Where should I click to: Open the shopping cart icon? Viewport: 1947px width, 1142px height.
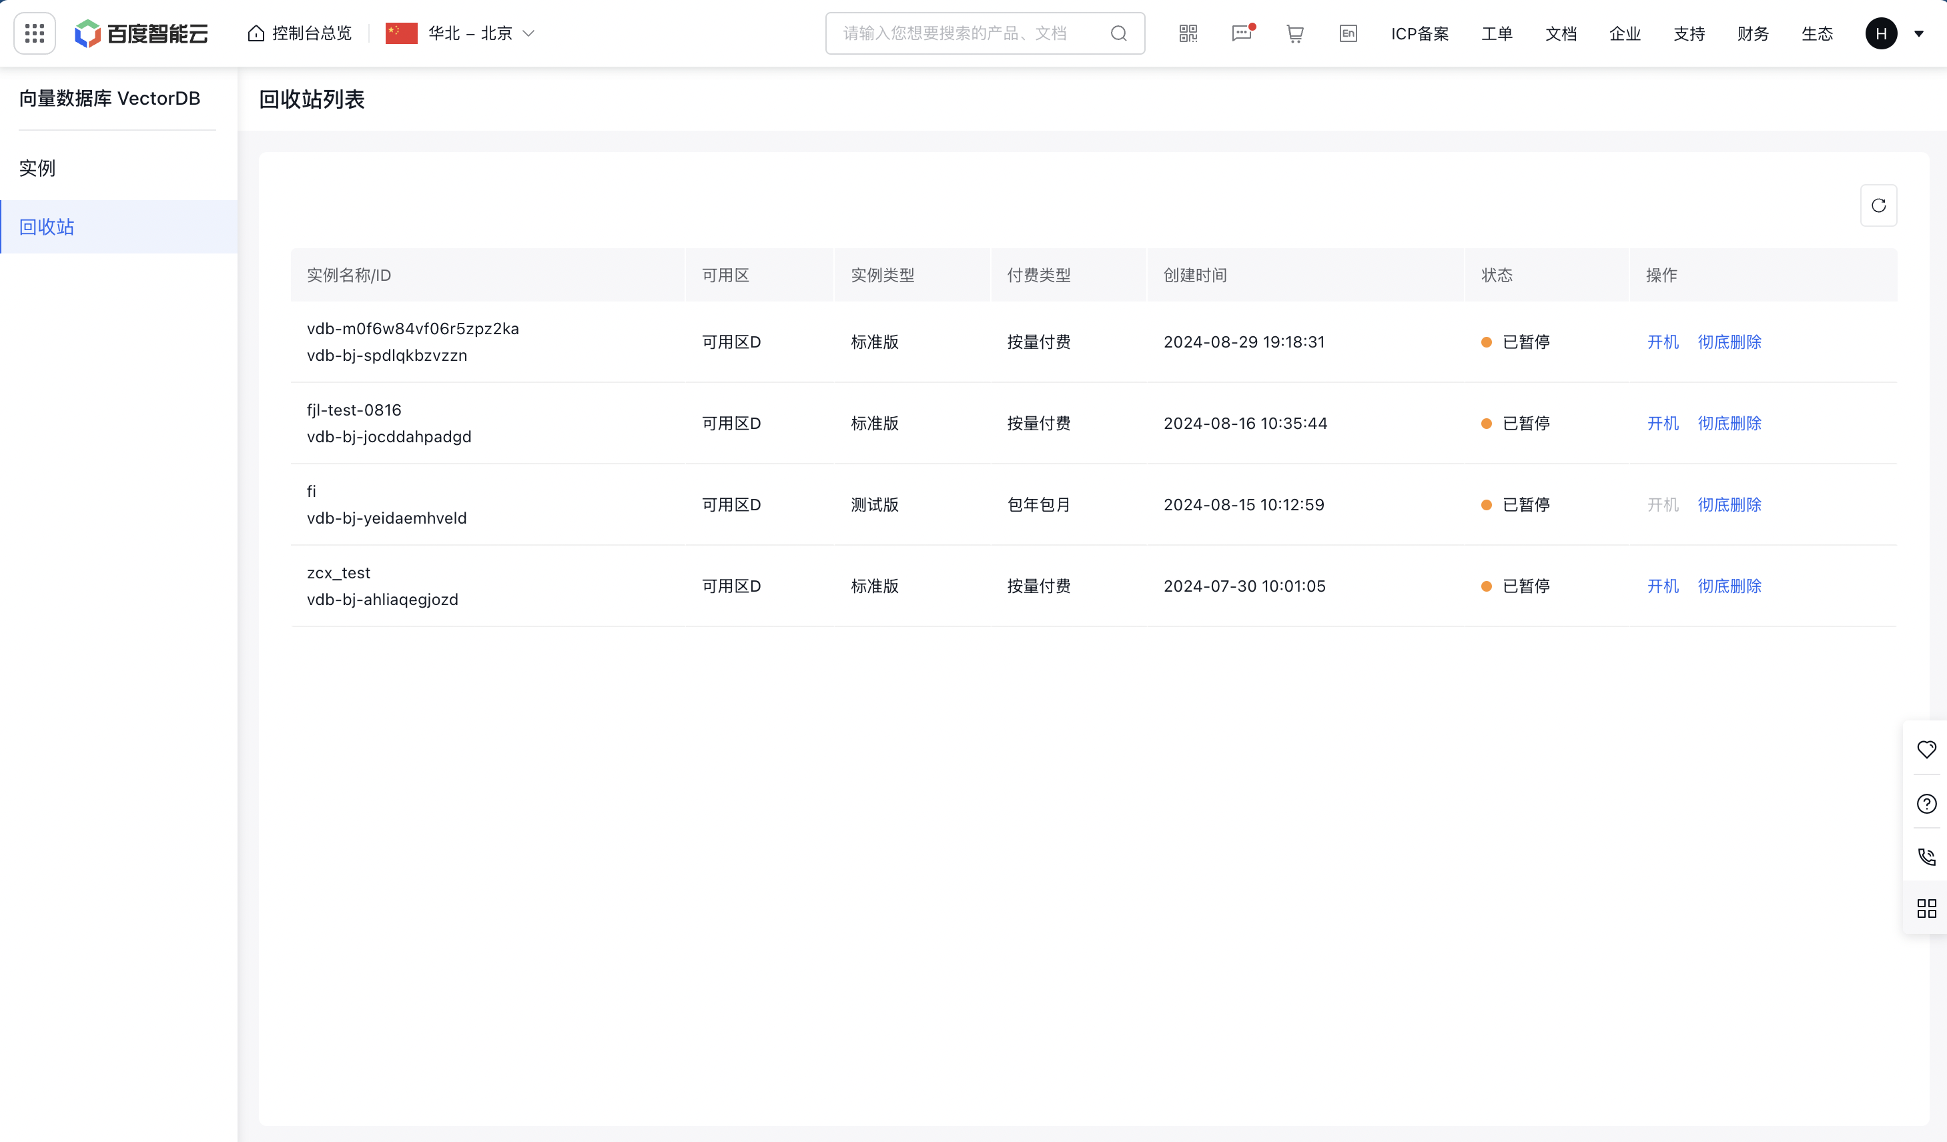(1295, 33)
